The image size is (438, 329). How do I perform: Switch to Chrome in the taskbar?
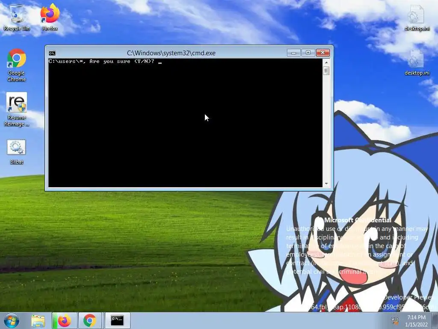coord(90,320)
